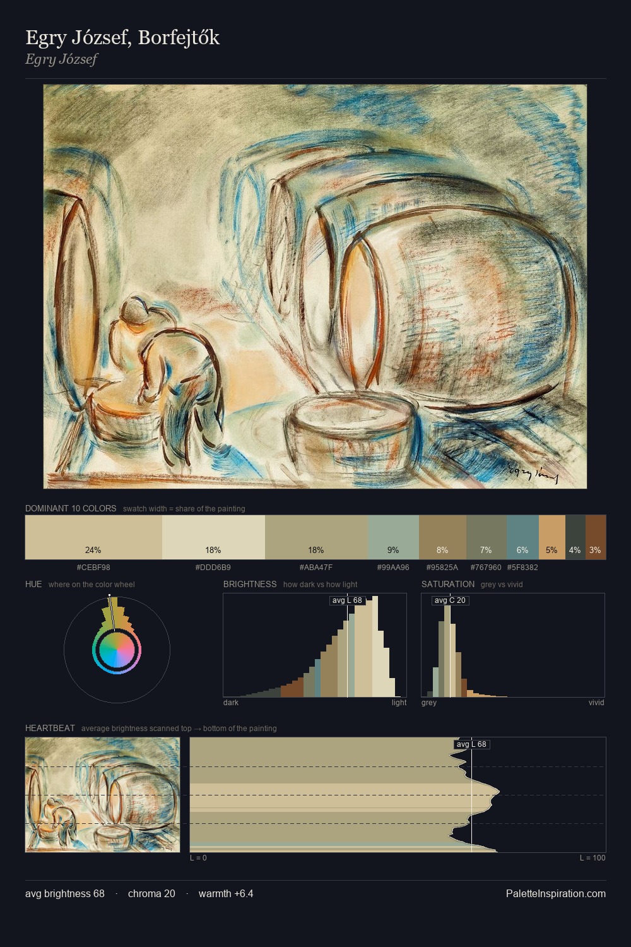Click the hue color wheel
631x947 pixels.
(117, 649)
